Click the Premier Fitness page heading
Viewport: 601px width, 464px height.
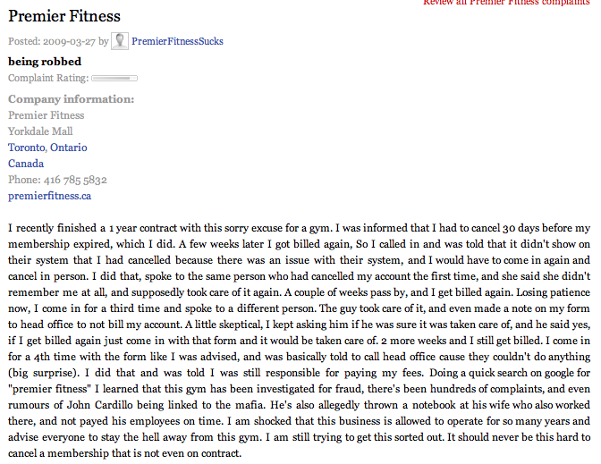click(x=64, y=16)
